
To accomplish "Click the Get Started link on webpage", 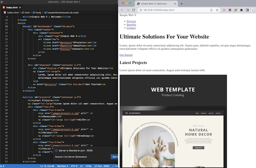I will tap(126, 55).
